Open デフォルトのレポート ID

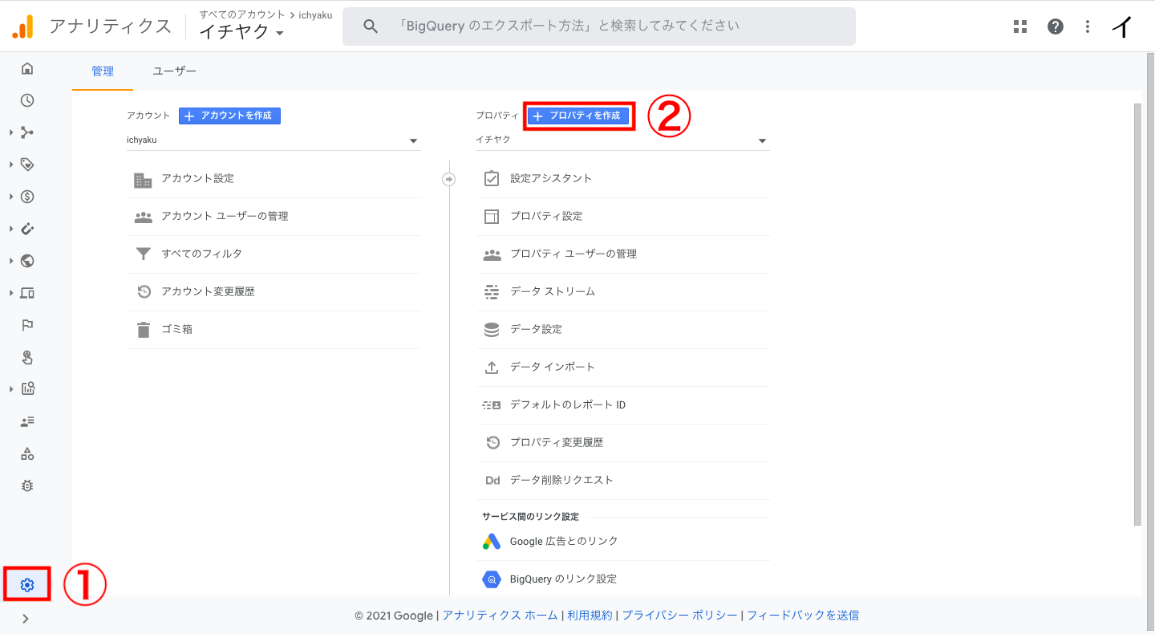click(x=622, y=405)
